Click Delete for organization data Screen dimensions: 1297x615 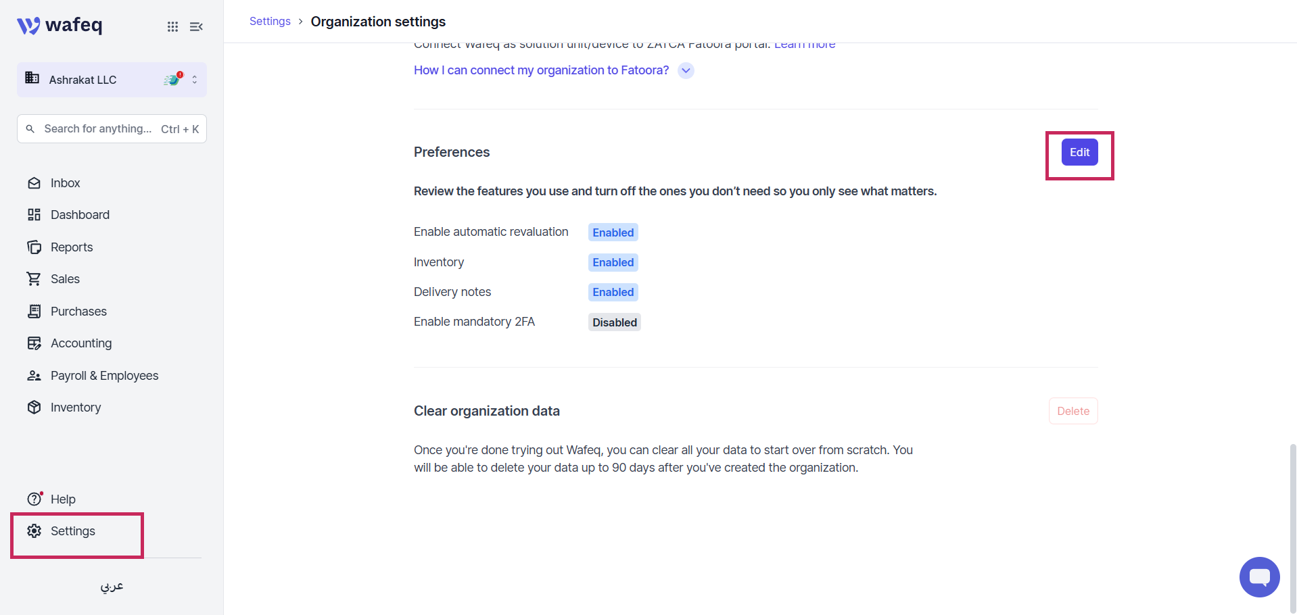click(x=1073, y=411)
